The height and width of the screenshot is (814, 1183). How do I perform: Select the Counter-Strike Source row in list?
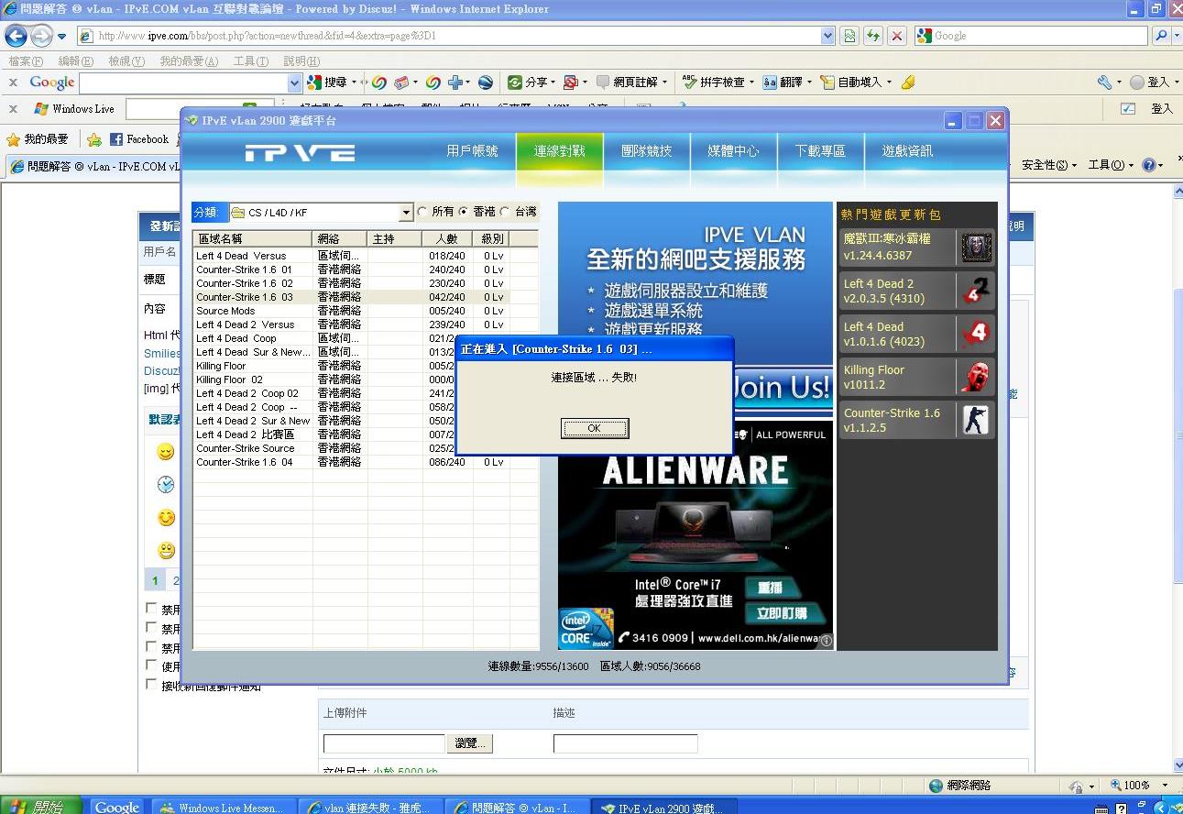[x=246, y=448]
